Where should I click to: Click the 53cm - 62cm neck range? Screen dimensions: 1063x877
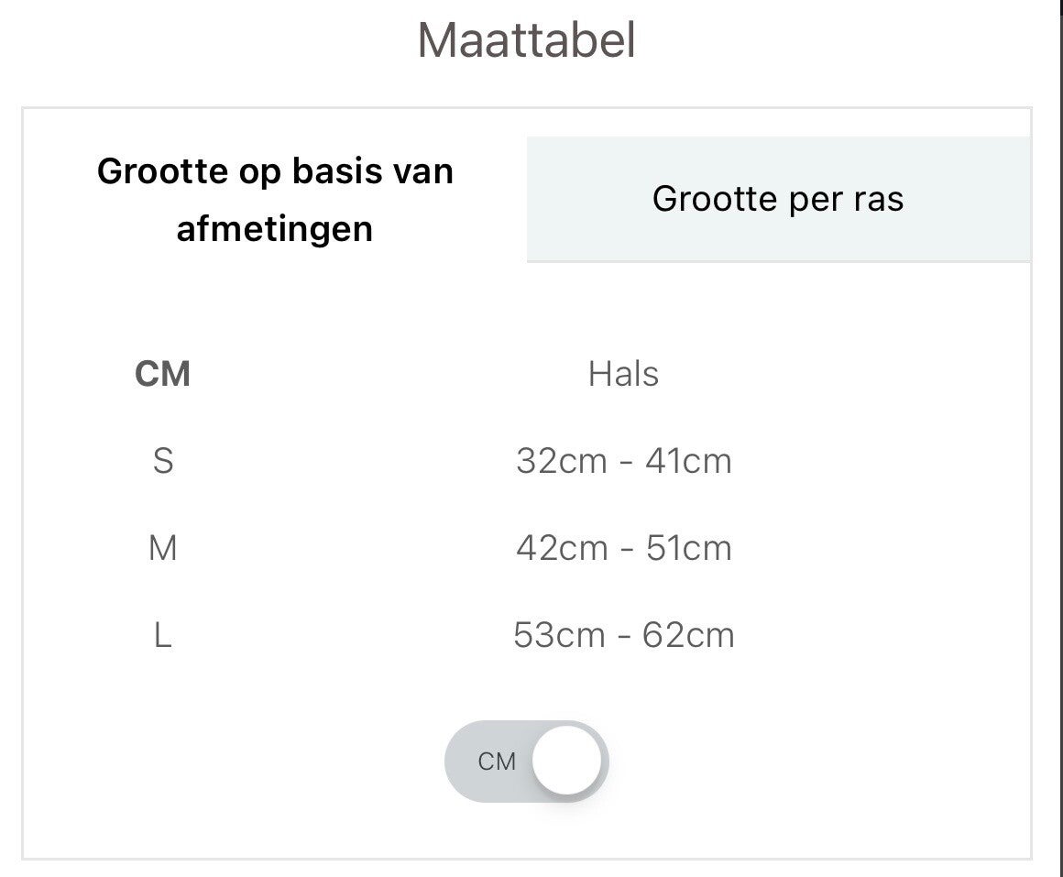click(x=623, y=635)
